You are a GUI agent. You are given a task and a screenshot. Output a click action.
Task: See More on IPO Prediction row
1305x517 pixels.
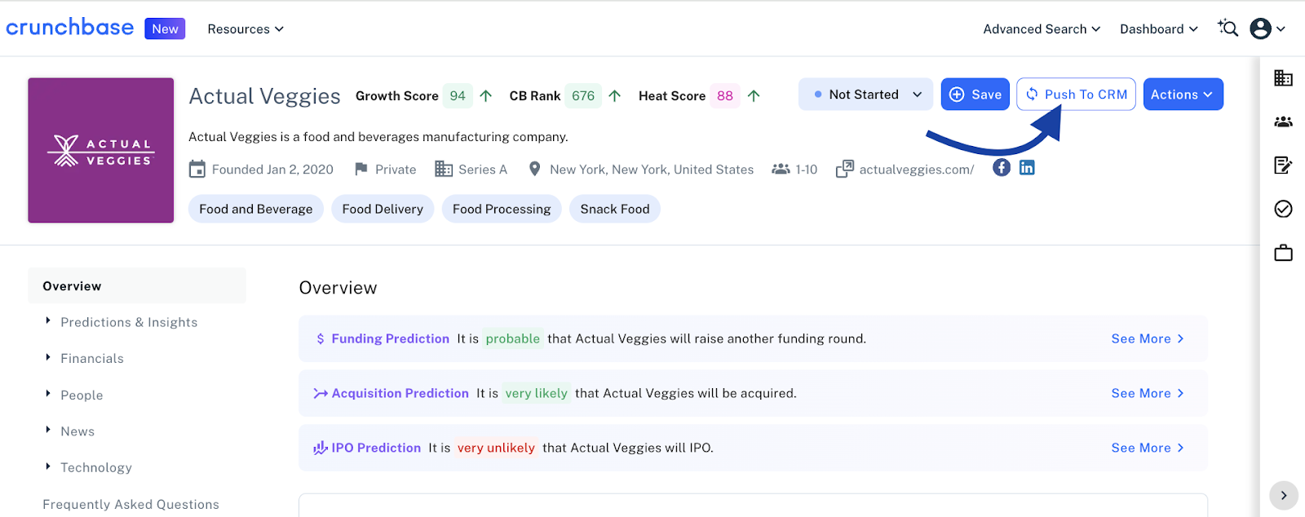tap(1148, 448)
